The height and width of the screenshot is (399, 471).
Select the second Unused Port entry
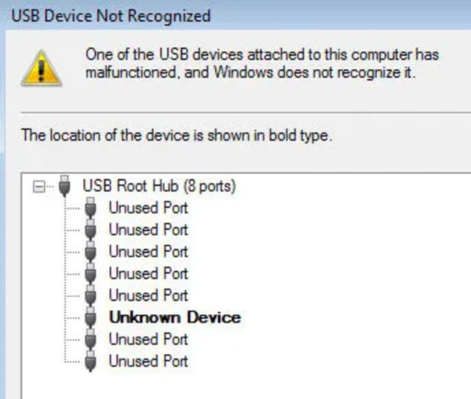point(149,230)
